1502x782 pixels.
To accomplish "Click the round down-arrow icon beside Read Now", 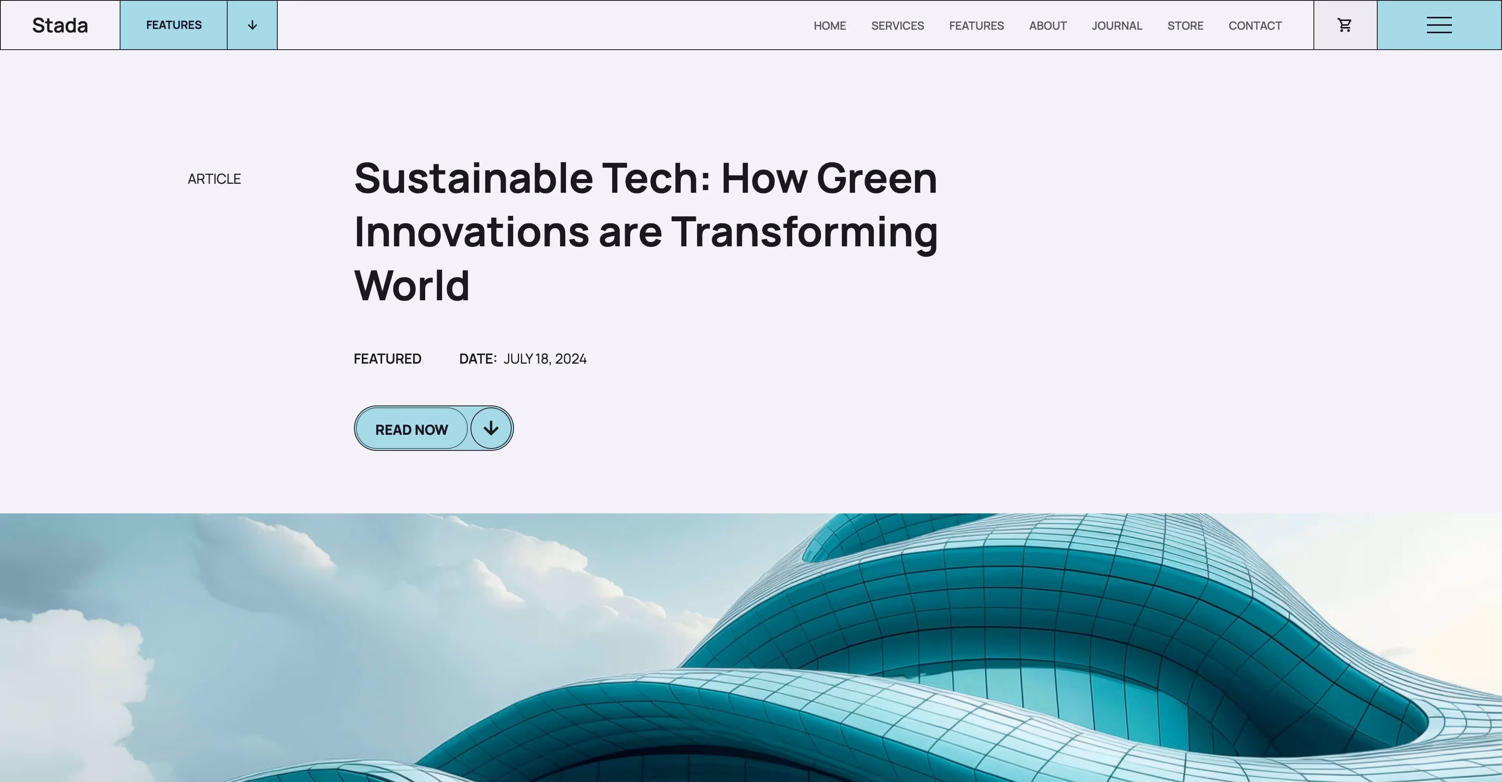I will click(x=491, y=428).
